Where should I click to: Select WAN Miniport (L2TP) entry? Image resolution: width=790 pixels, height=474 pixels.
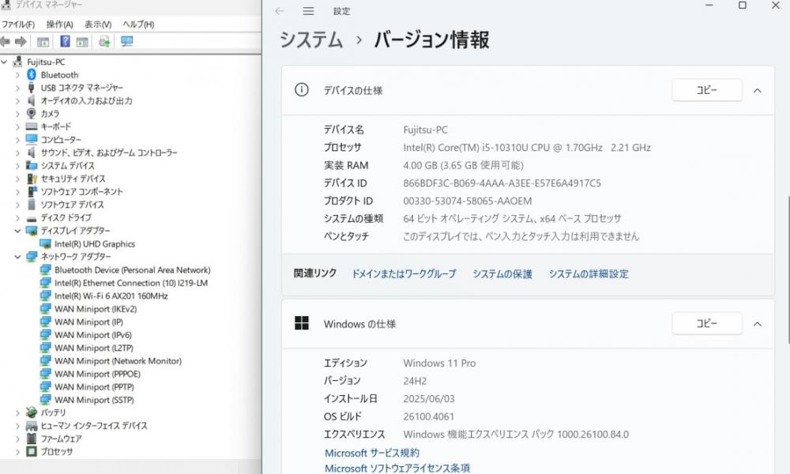(94, 348)
